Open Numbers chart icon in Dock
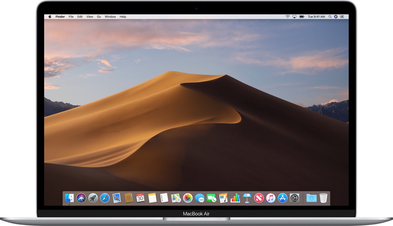The width and height of the screenshot is (393, 226). click(x=235, y=198)
